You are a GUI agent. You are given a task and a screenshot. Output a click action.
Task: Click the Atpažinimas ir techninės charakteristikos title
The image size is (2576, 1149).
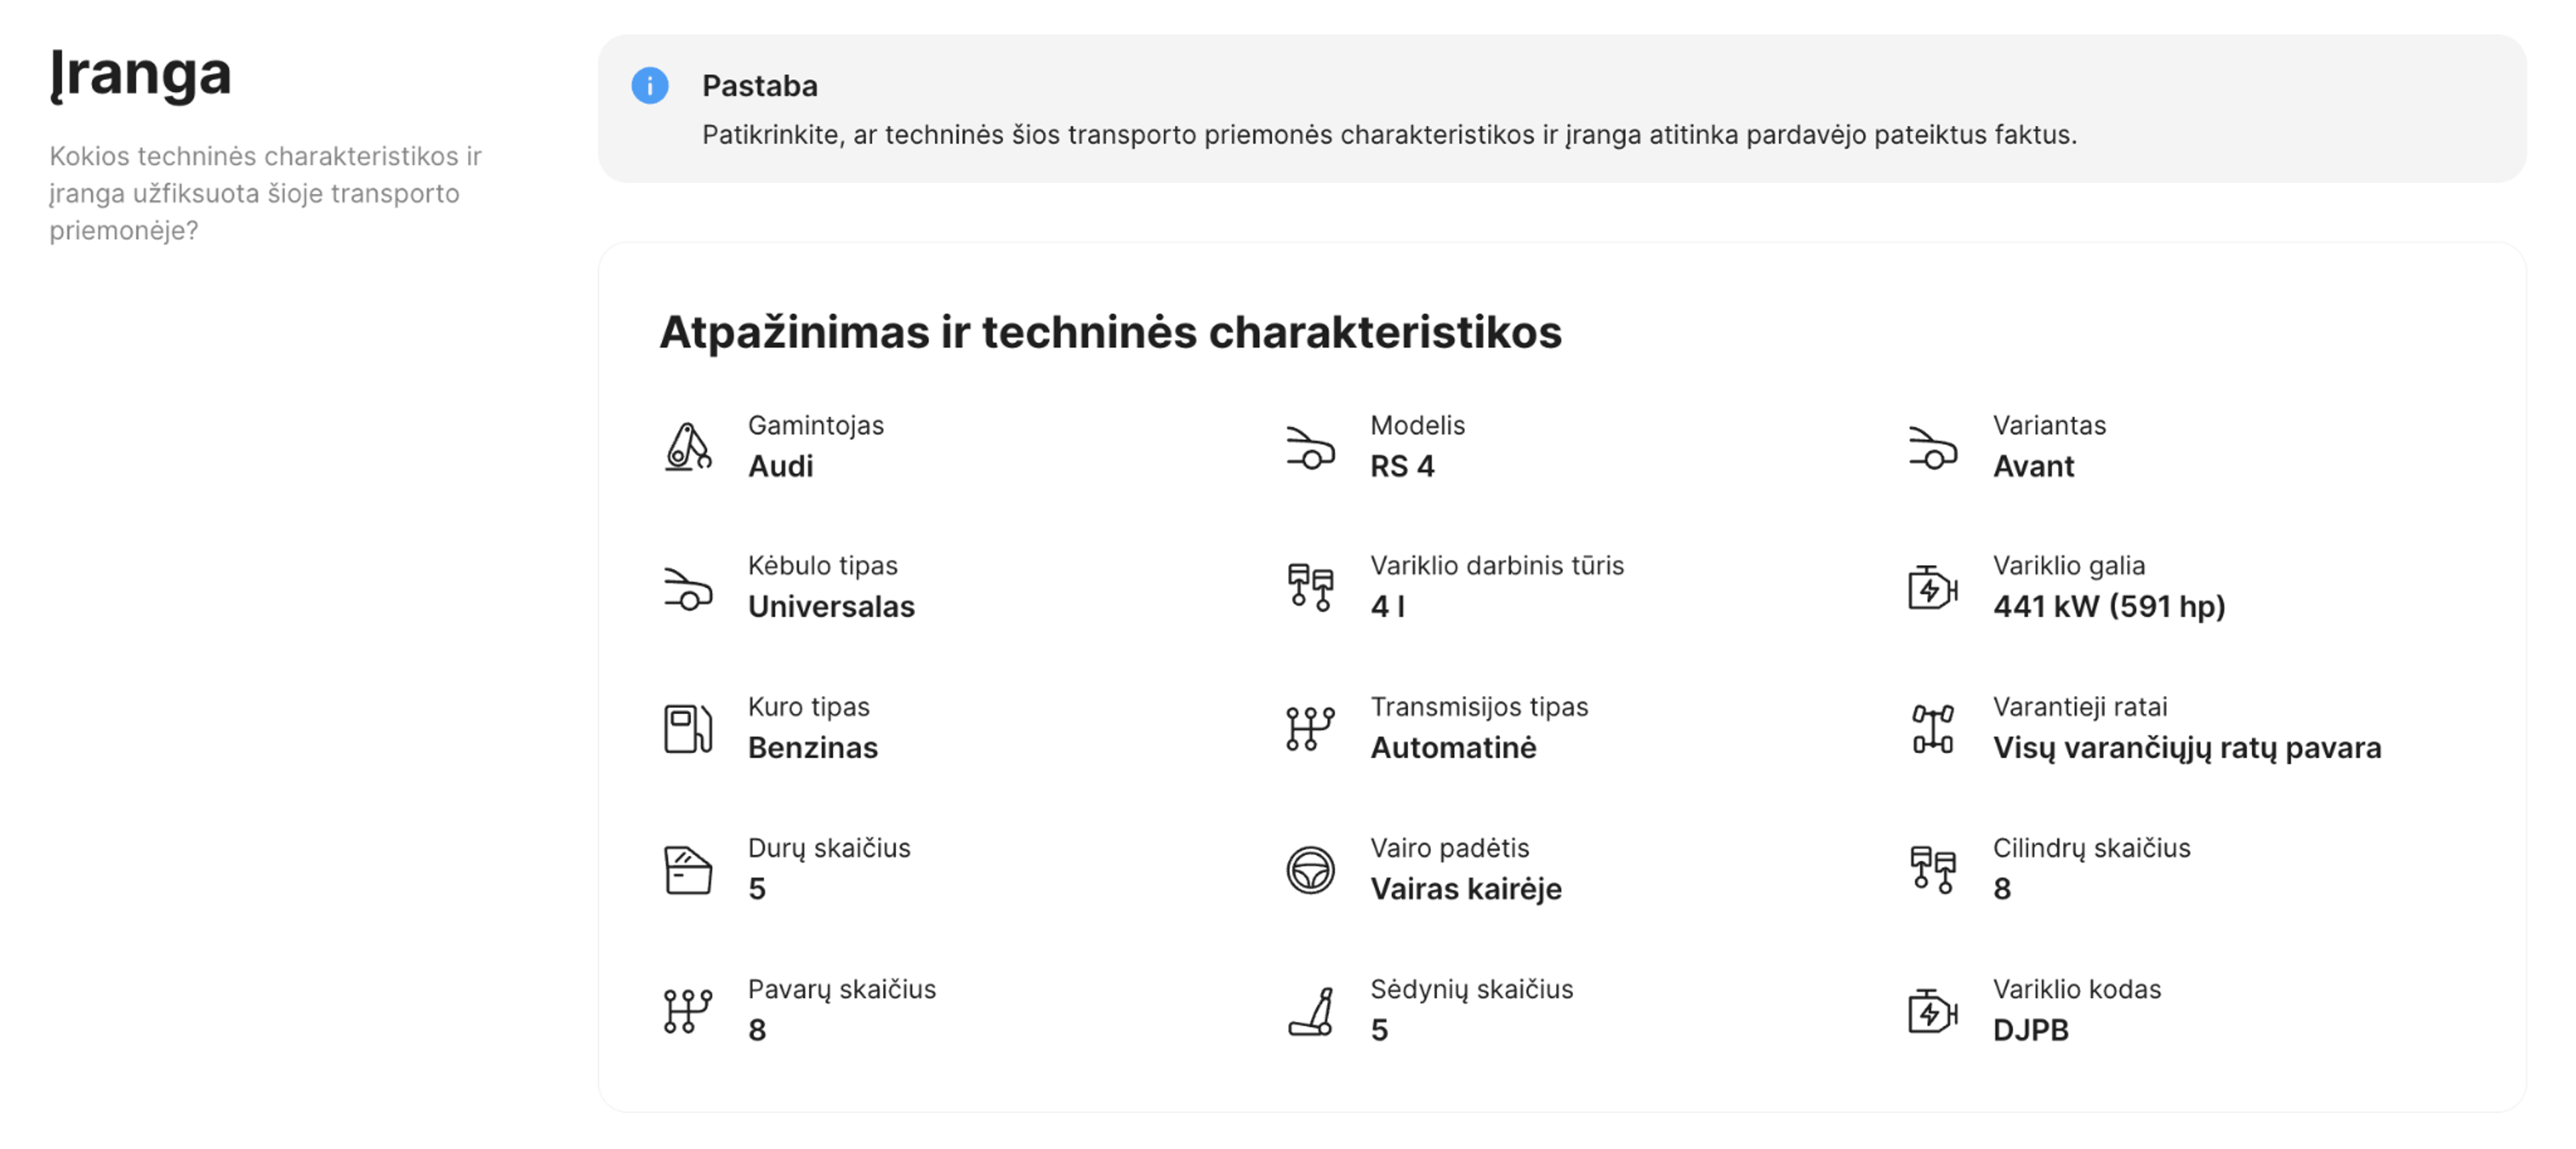1110,334
